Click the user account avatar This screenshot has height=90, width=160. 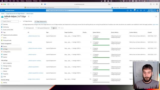pos(157,10)
